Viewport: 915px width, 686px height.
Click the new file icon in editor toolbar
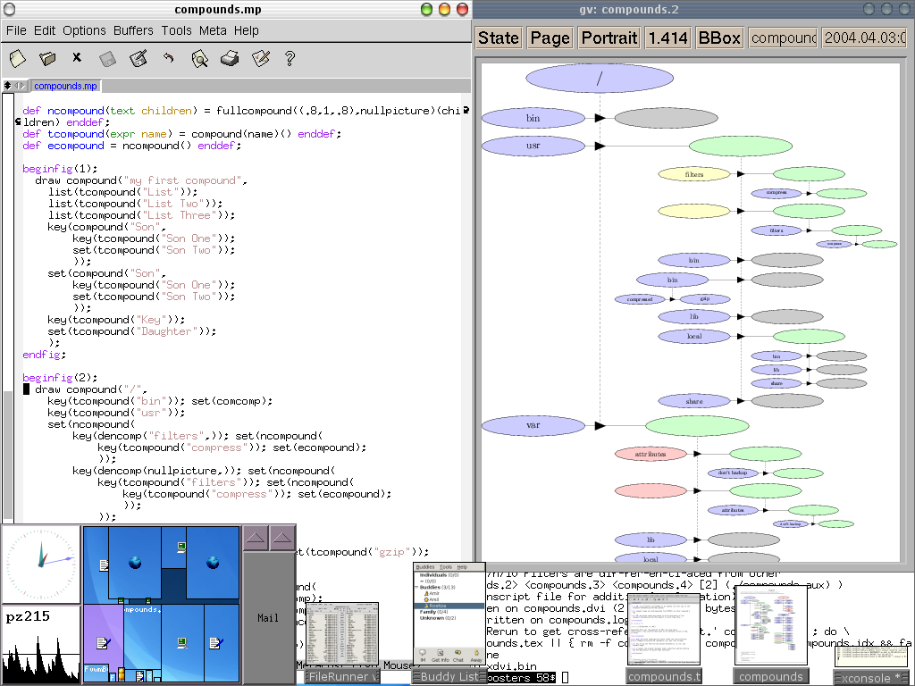[18, 59]
